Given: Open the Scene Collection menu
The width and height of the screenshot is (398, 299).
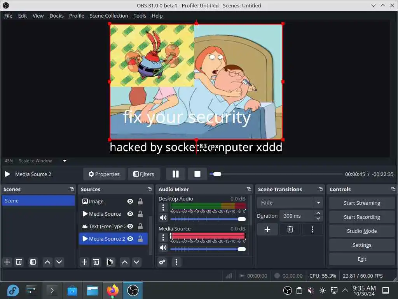Looking at the screenshot, I should (109, 16).
